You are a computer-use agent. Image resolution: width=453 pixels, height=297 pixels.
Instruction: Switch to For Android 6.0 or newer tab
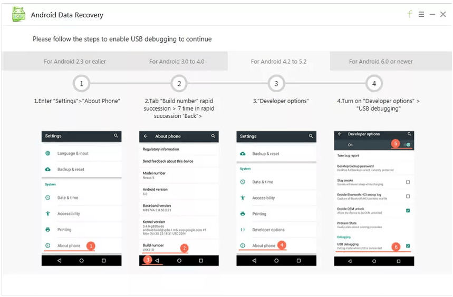[x=381, y=61]
